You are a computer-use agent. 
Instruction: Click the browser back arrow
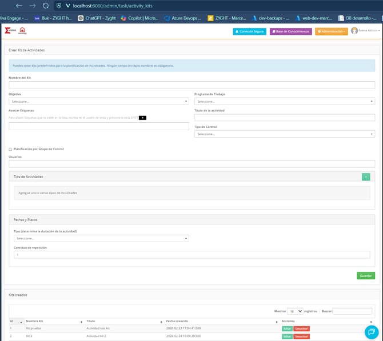pos(19,5)
